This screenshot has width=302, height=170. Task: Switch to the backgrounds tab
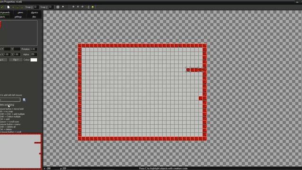coord(5,13)
